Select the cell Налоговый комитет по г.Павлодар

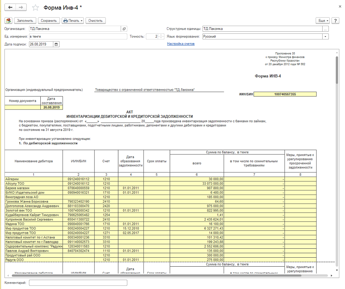pyautogui.click(x=34, y=242)
